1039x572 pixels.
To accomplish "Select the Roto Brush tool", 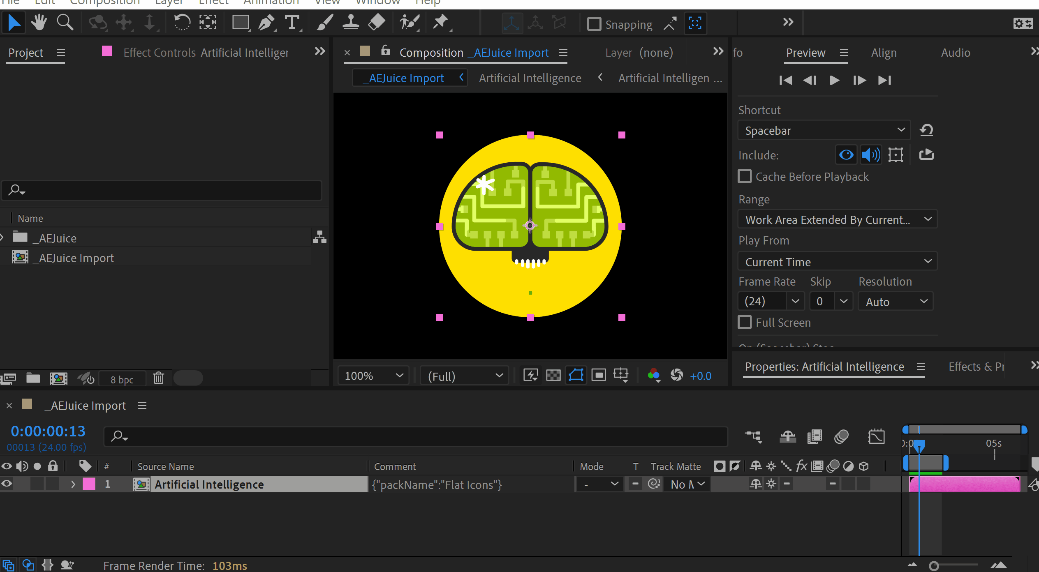I will click(x=409, y=23).
